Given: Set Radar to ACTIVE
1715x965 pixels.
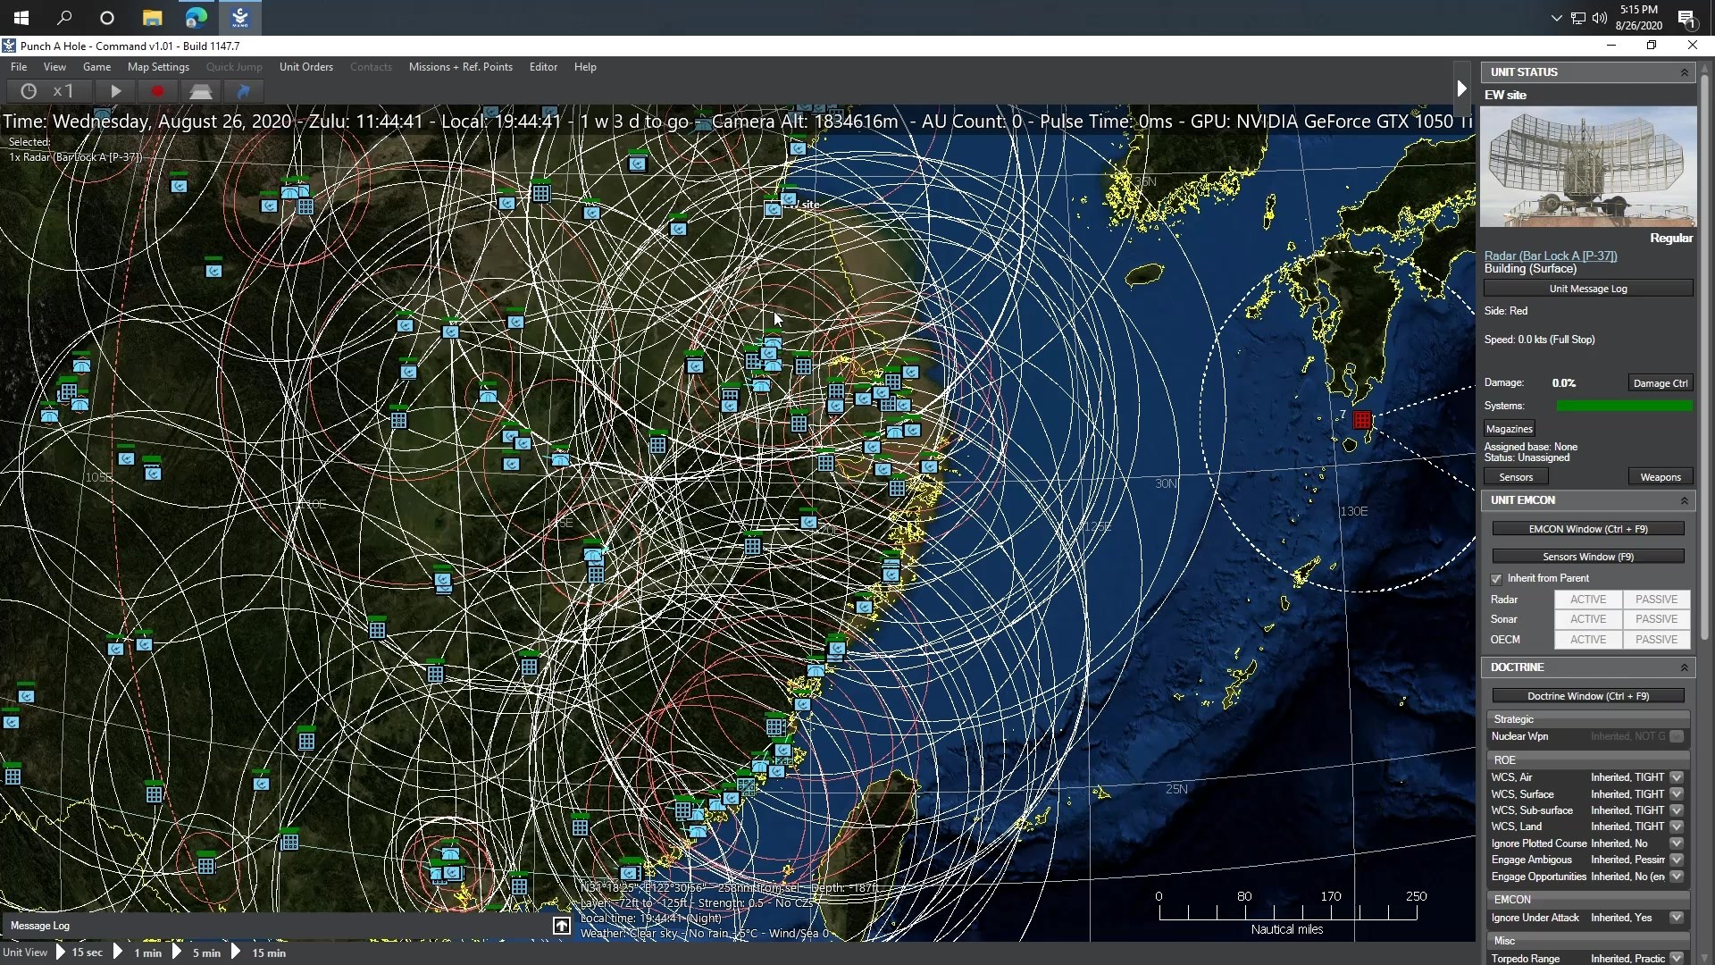Looking at the screenshot, I should tap(1588, 600).
